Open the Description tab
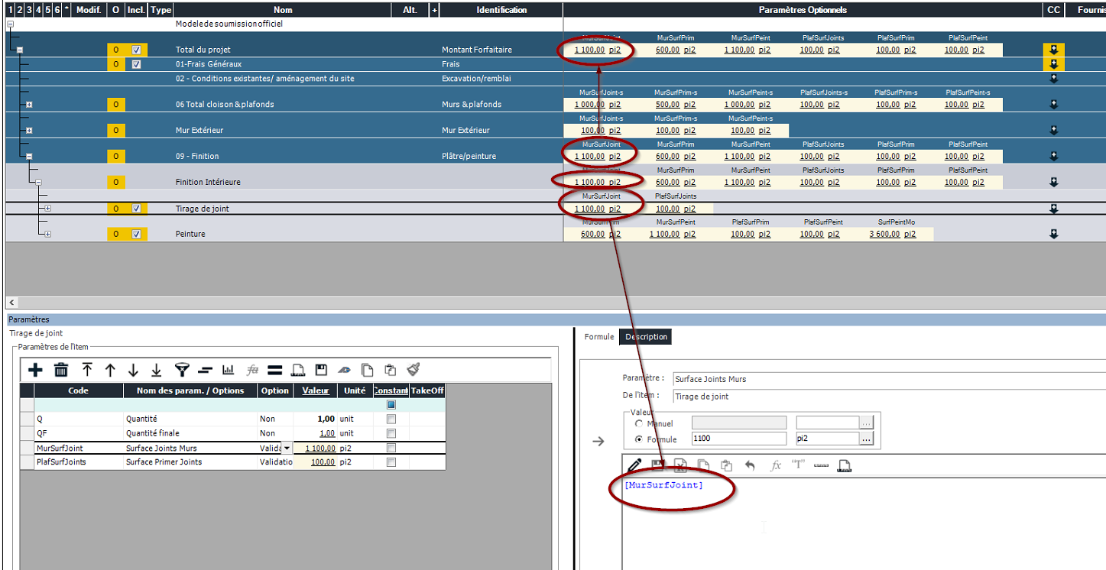 tap(646, 337)
